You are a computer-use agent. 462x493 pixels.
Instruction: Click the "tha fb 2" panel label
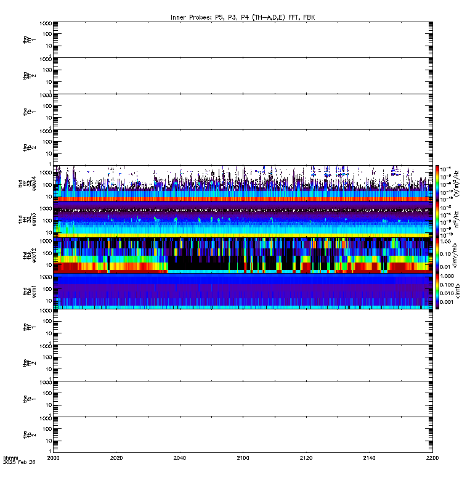click(29, 147)
